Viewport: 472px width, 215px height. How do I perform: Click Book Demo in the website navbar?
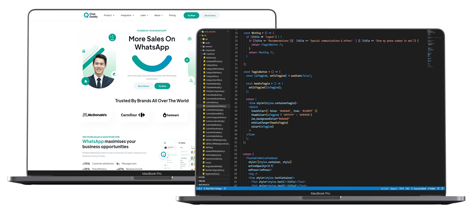pos(210,15)
